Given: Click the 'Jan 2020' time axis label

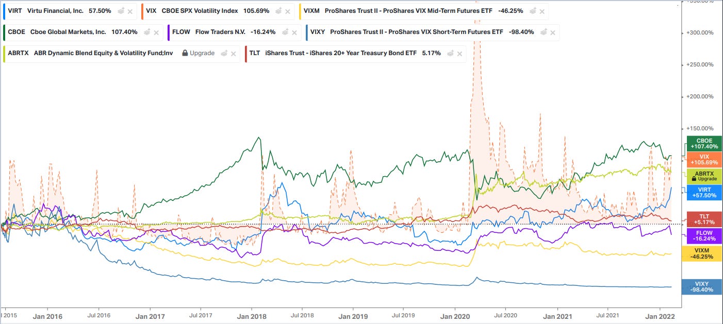Looking at the screenshot, I should [x=455, y=316].
